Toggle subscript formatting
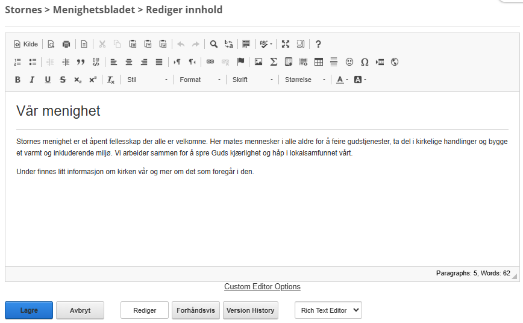The image size is (523, 323). coord(78,80)
